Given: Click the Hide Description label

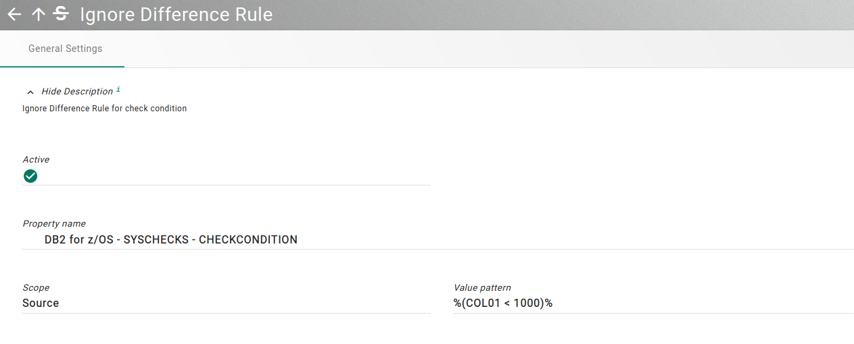Looking at the screenshot, I should pos(77,92).
